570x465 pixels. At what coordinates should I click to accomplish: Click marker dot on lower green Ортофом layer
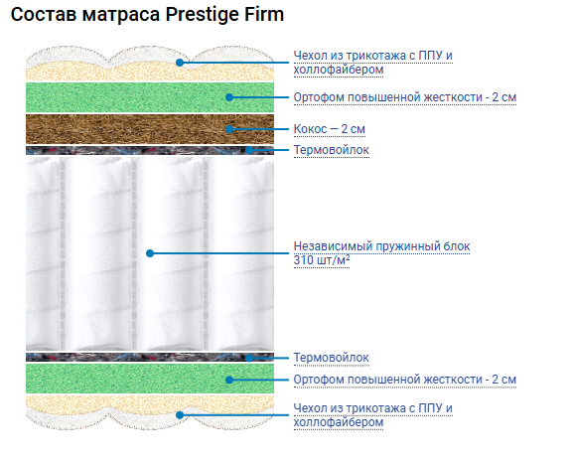point(229,380)
